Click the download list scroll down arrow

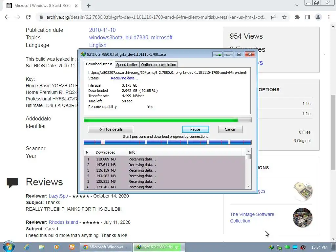coord(248,186)
